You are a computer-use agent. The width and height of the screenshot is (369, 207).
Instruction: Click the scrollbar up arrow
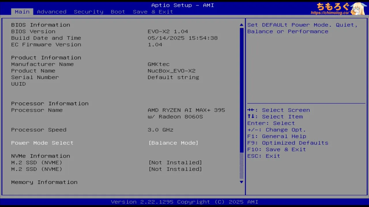tap(242, 25)
